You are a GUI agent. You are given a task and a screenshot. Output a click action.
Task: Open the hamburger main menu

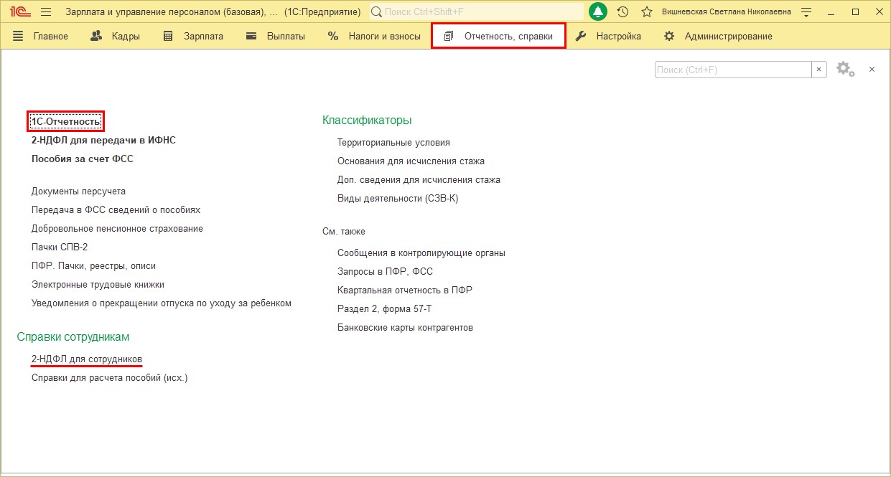coord(46,12)
